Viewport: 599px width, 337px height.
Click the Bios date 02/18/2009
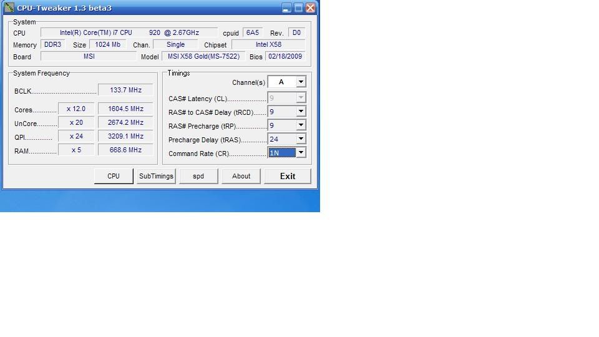(x=285, y=57)
